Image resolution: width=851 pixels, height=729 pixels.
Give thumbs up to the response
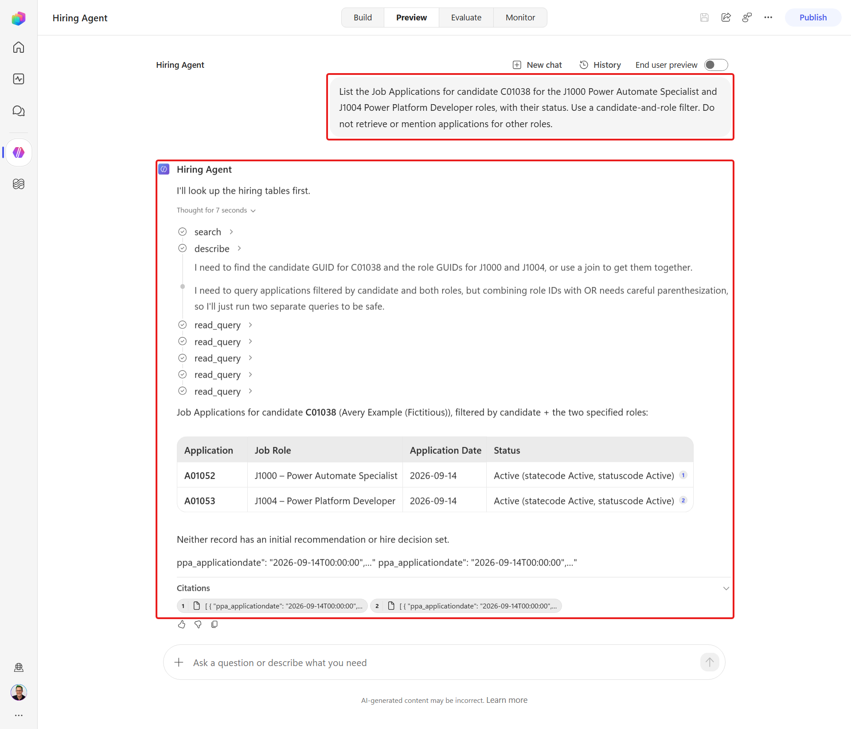pyautogui.click(x=182, y=624)
